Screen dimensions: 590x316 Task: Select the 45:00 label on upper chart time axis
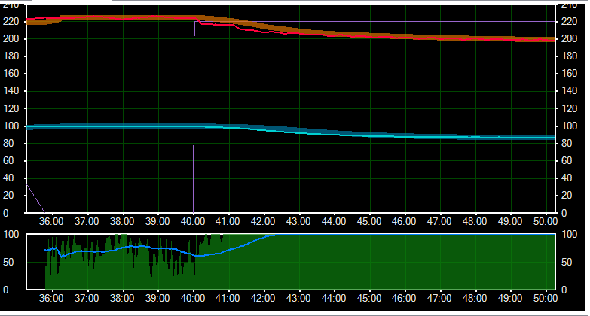coord(369,222)
